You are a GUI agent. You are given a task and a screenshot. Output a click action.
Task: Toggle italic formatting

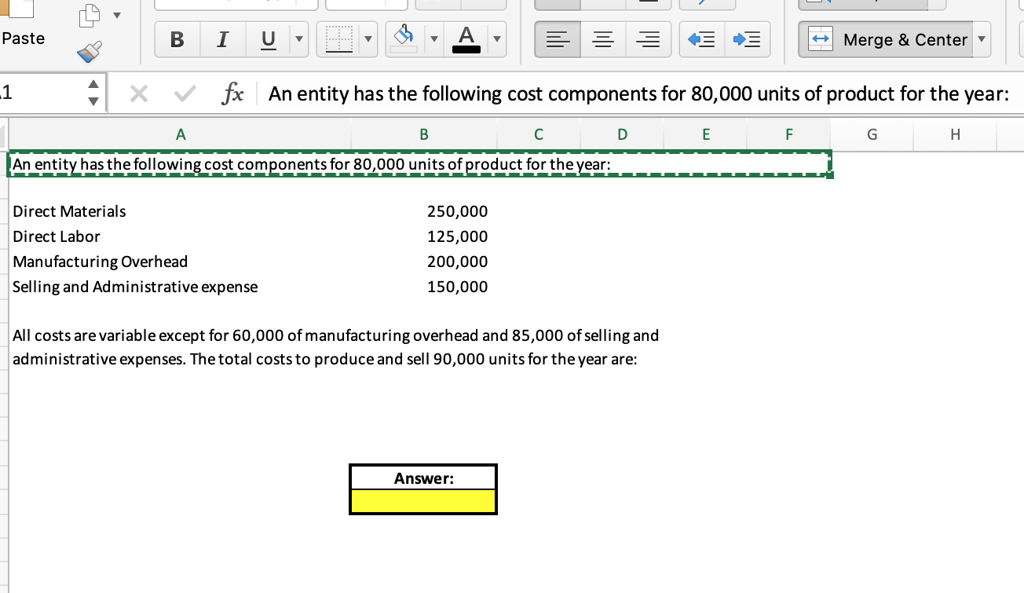pyautogui.click(x=222, y=39)
